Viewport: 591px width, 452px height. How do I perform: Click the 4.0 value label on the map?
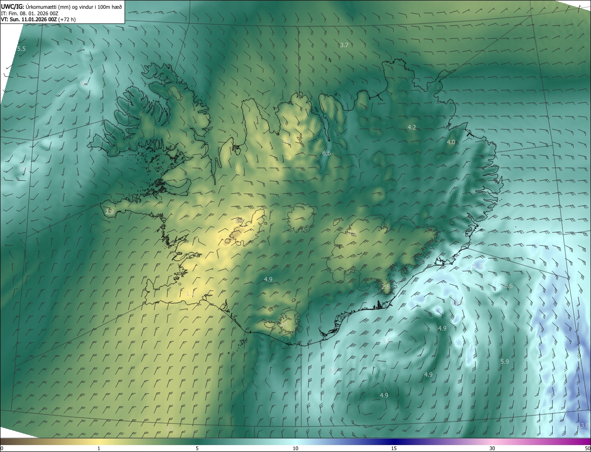(451, 142)
